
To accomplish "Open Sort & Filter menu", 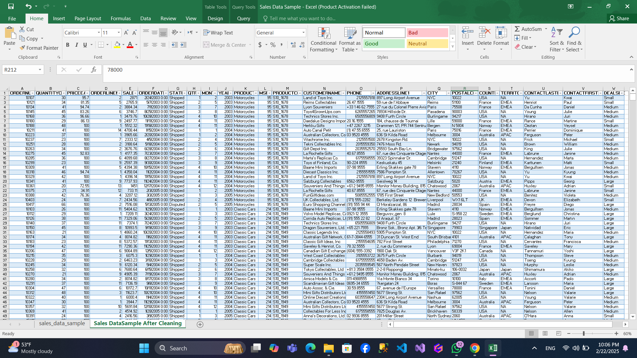I will pos(557,39).
